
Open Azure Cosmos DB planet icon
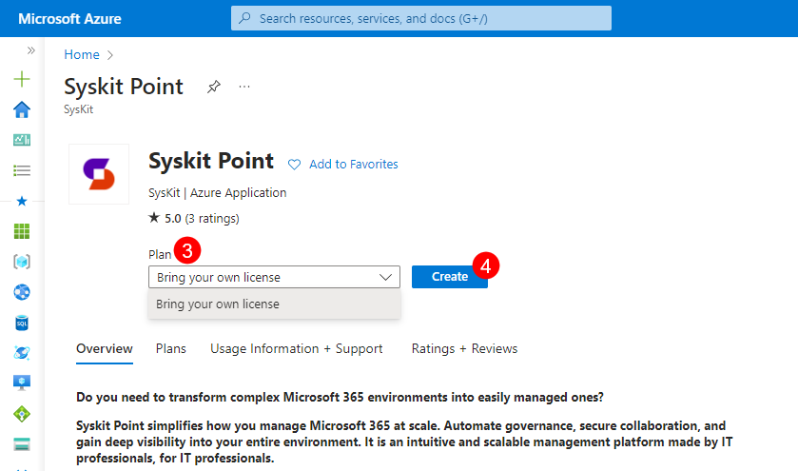coord(22,353)
